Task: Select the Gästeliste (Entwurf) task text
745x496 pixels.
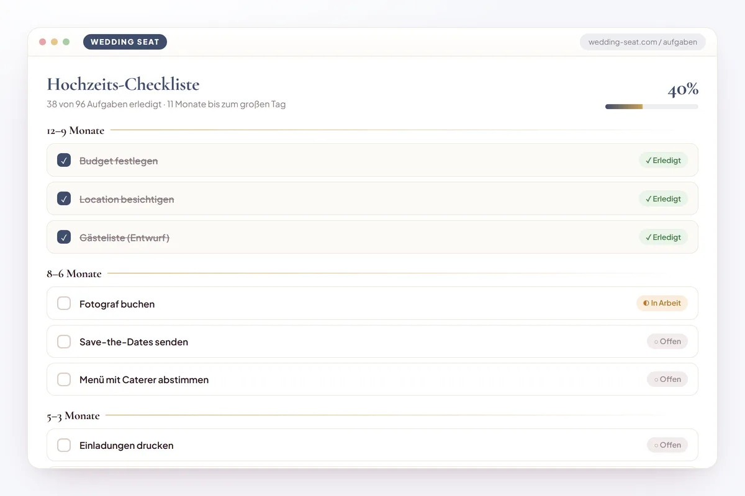Action: (x=124, y=238)
